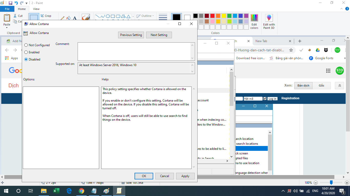Open the File menu in Paint

[7, 9]
